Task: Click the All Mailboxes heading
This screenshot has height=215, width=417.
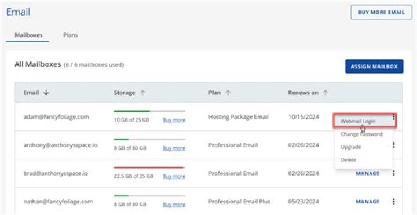Action: [x=38, y=64]
